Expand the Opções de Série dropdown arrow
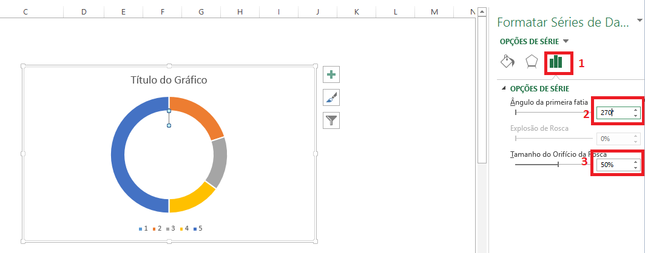645x253 pixels. 566,41
